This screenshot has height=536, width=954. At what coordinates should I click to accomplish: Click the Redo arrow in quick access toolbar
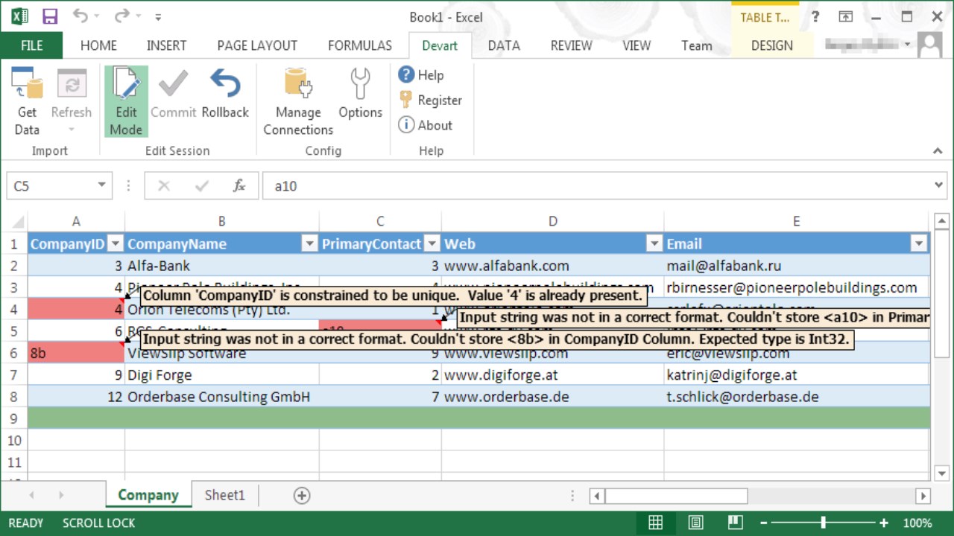[121, 16]
